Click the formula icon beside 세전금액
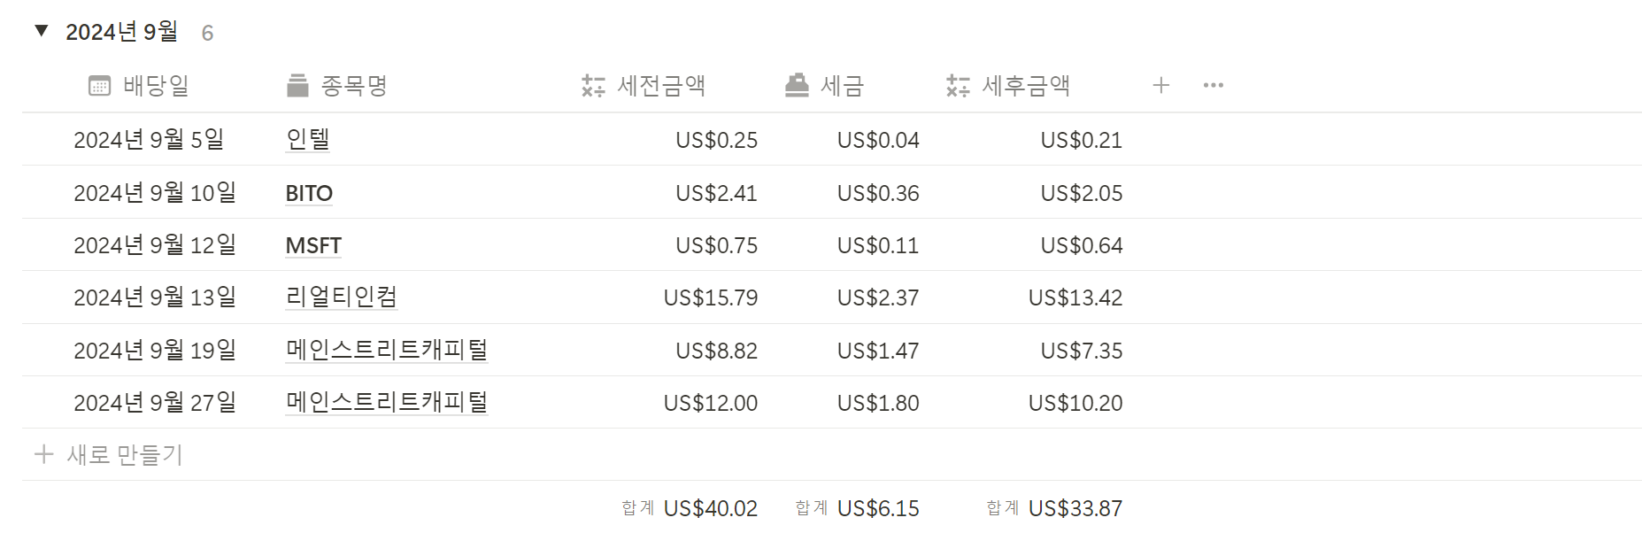The image size is (1642, 533). (593, 86)
